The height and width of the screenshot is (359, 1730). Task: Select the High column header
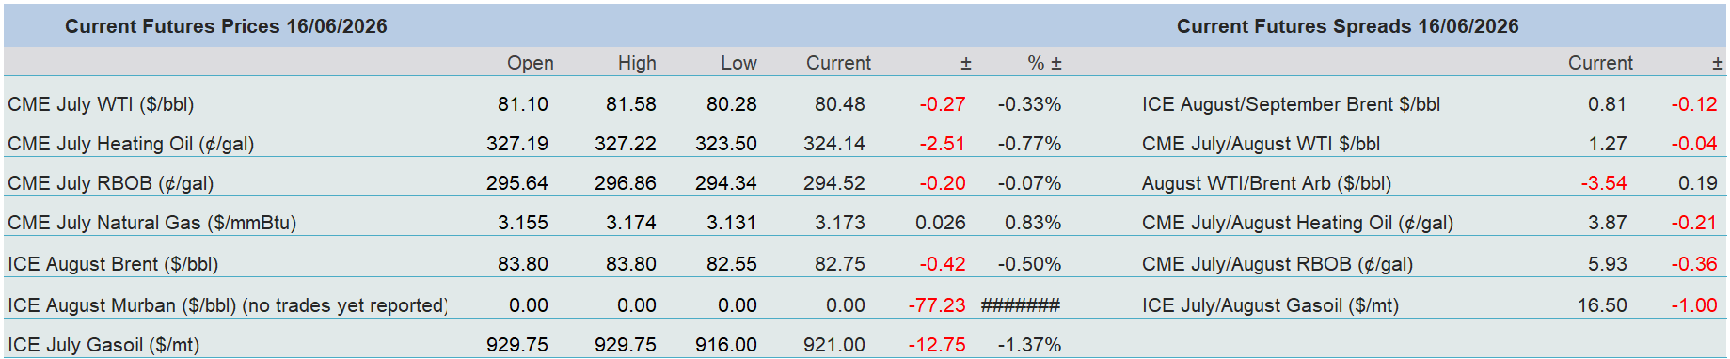point(637,63)
